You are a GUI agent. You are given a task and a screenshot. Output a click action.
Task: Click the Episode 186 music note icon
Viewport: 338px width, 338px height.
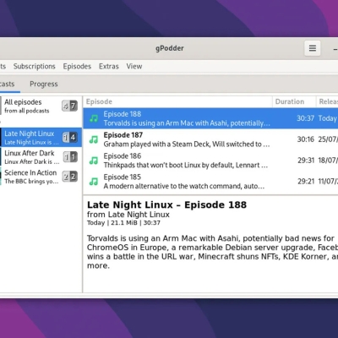coord(94,161)
